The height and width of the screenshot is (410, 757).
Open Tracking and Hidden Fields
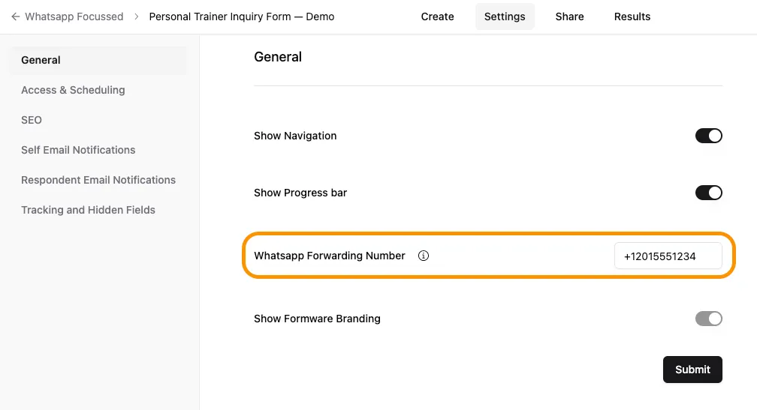point(88,210)
